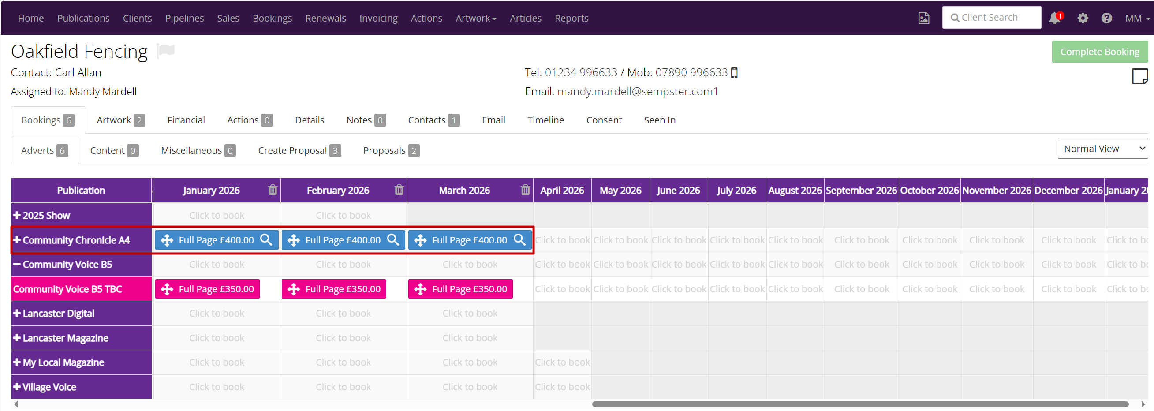Click to book Community Voice B5 December 2026

[1068, 265]
